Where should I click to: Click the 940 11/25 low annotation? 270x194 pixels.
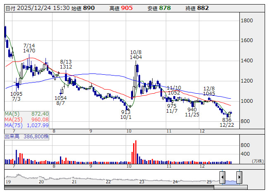click(192, 112)
